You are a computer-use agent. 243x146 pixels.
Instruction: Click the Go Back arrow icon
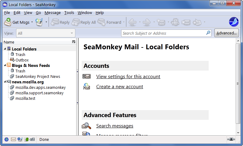(x=132, y=22)
